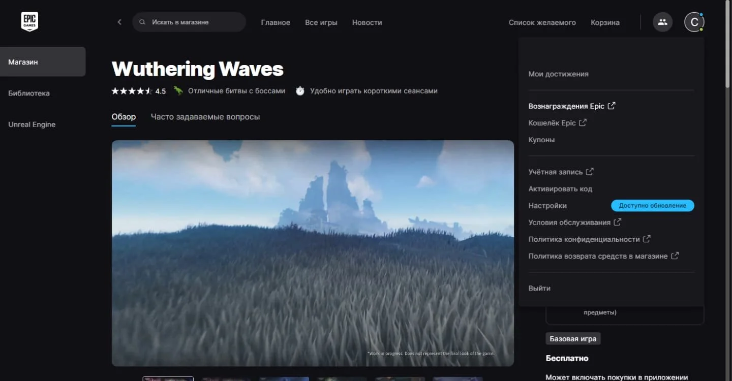
Task: Click the dinosaur boss battles icon
Action: 178,91
